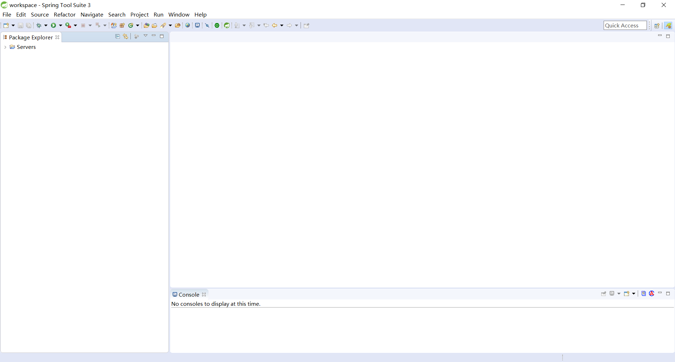Open the Debug configurations dropdown arrow
The height and width of the screenshot is (362, 675).
pos(46,25)
